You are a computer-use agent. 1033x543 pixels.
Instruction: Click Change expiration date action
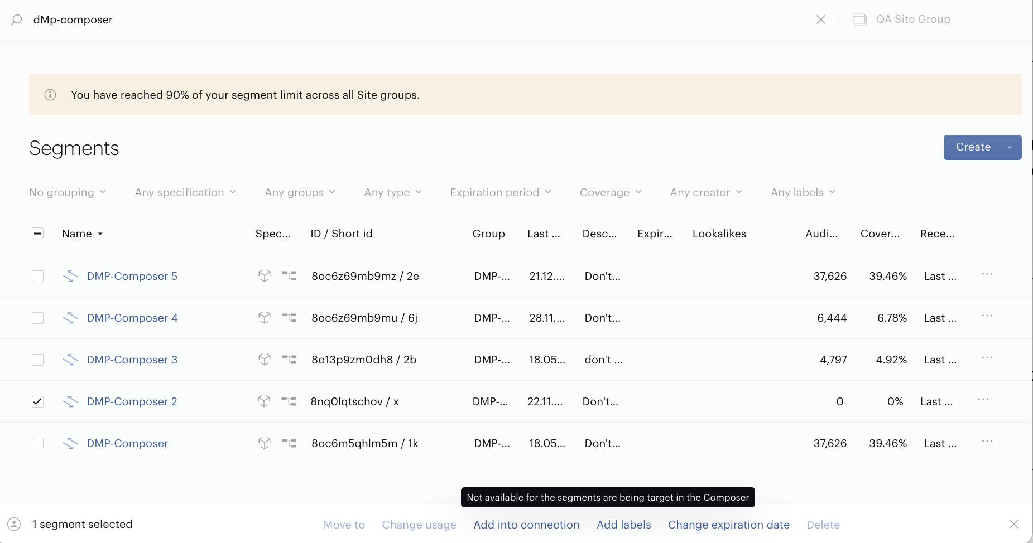729,525
